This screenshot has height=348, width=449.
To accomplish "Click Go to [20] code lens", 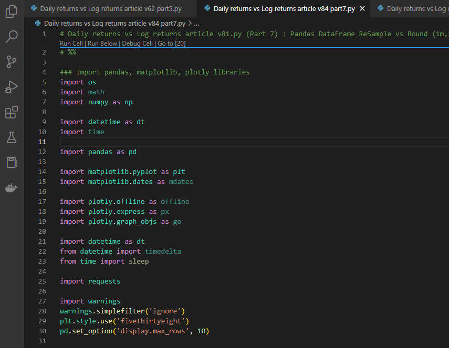I will point(172,43).
